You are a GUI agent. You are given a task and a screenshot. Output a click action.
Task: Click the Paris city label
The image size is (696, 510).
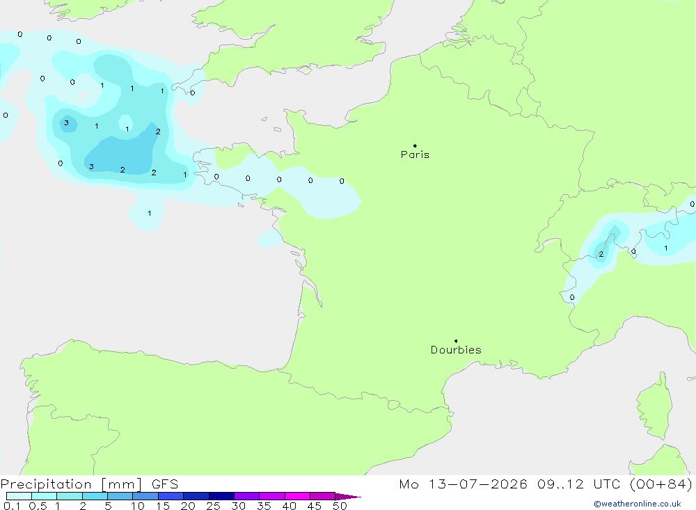point(415,154)
